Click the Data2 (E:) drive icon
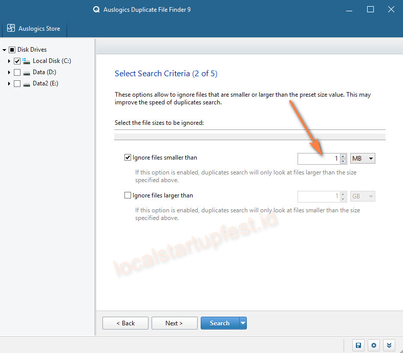 27,85
